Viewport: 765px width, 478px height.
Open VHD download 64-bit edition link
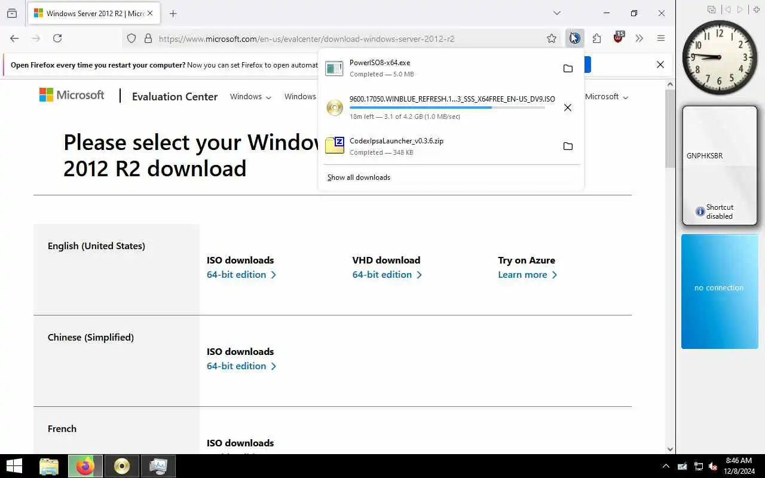pyautogui.click(x=387, y=275)
